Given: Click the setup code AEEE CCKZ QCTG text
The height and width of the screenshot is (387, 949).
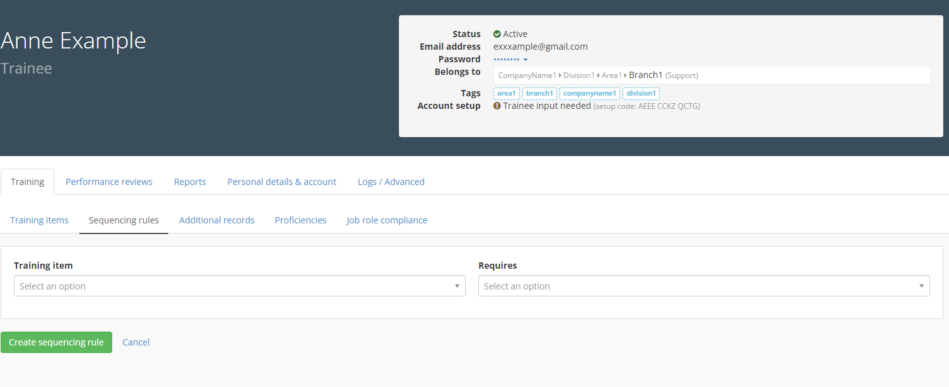Looking at the screenshot, I should [647, 106].
